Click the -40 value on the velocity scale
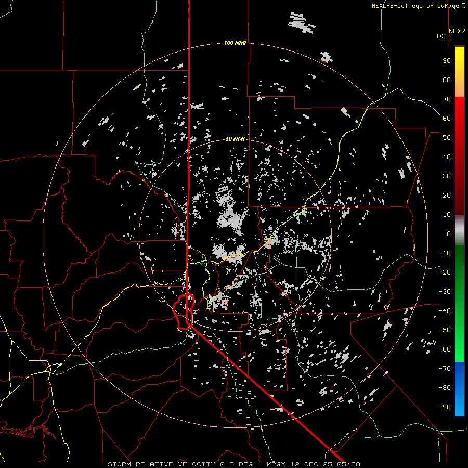 click(x=445, y=311)
